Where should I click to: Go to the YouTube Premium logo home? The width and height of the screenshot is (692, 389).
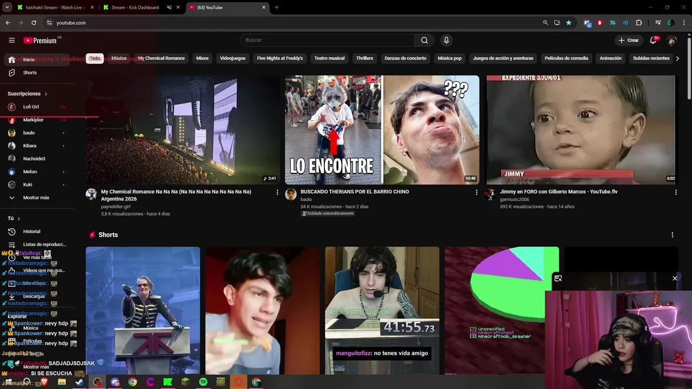pos(41,41)
